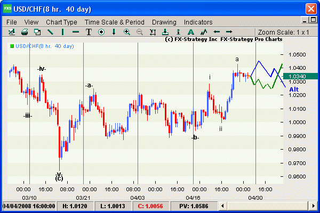Screen dimensions: 320x213
Task: Click the printer icon in toolbar
Action: [25, 32]
